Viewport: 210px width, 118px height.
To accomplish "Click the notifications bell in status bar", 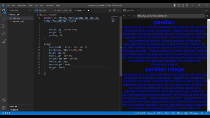I will 207,113.
